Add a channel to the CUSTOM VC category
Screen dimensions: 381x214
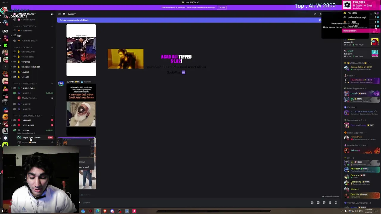point(52,26)
